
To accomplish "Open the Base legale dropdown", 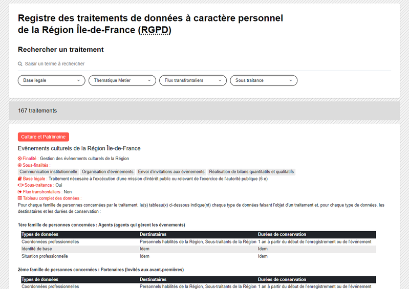I will coord(51,80).
